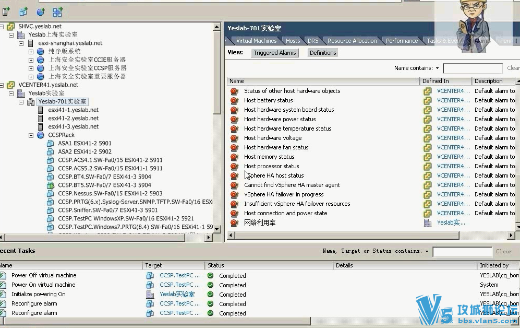Click the VM icon next to ASA1 ESXi41-2 5901

click(50, 143)
